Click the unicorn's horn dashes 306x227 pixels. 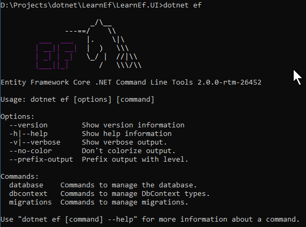point(76,31)
